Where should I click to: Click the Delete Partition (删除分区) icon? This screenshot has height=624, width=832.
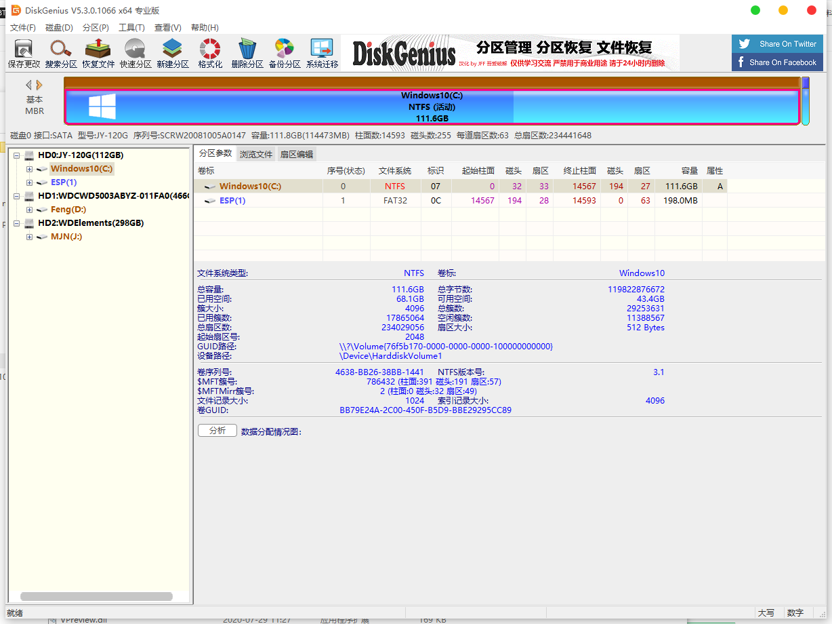[247, 54]
